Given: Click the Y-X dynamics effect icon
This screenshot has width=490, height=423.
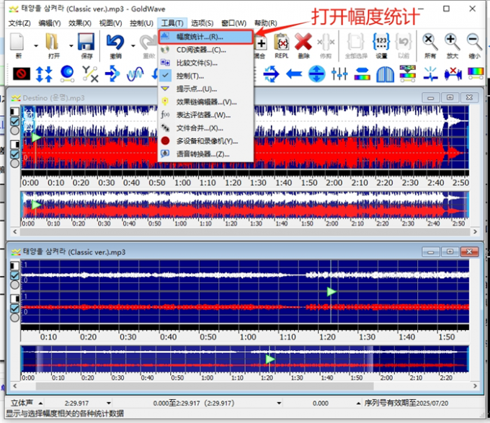Looking at the screenshot, I should [x=90, y=74].
